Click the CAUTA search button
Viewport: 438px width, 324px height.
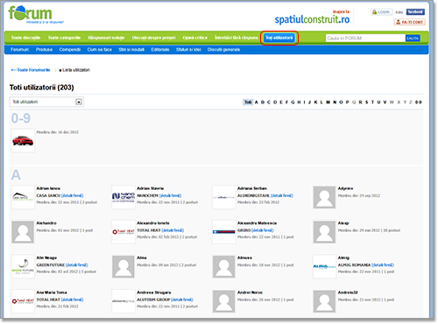pos(413,39)
